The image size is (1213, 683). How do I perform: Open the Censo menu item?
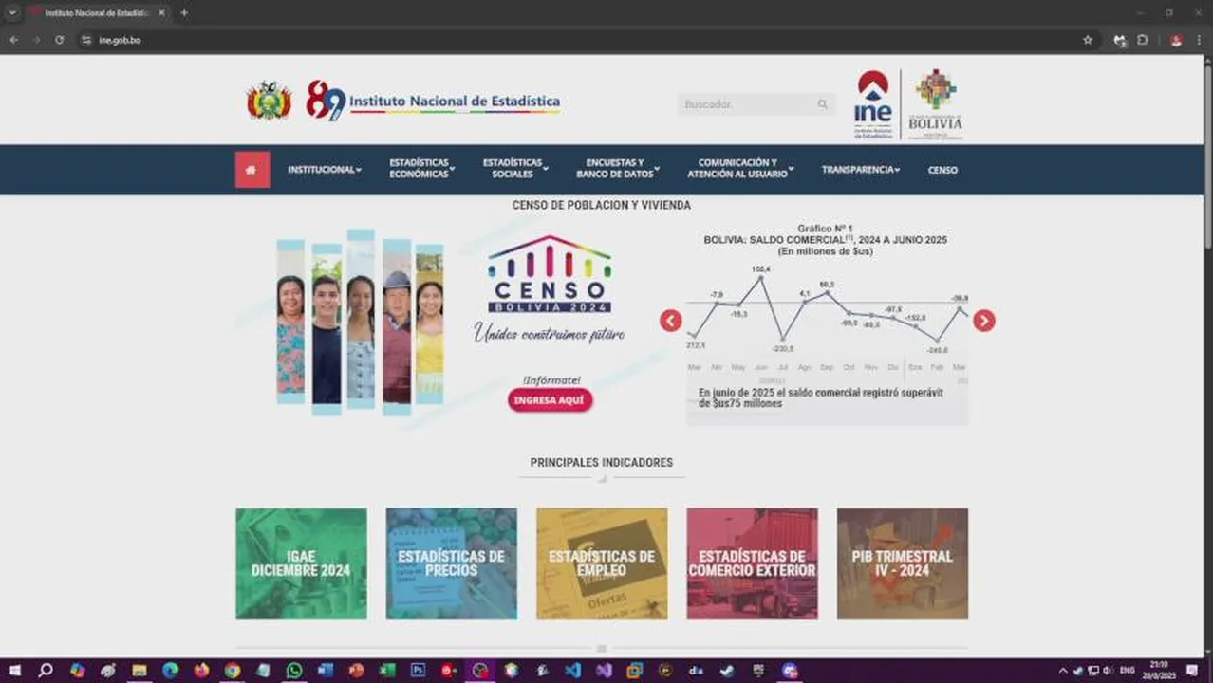[942, 170]
